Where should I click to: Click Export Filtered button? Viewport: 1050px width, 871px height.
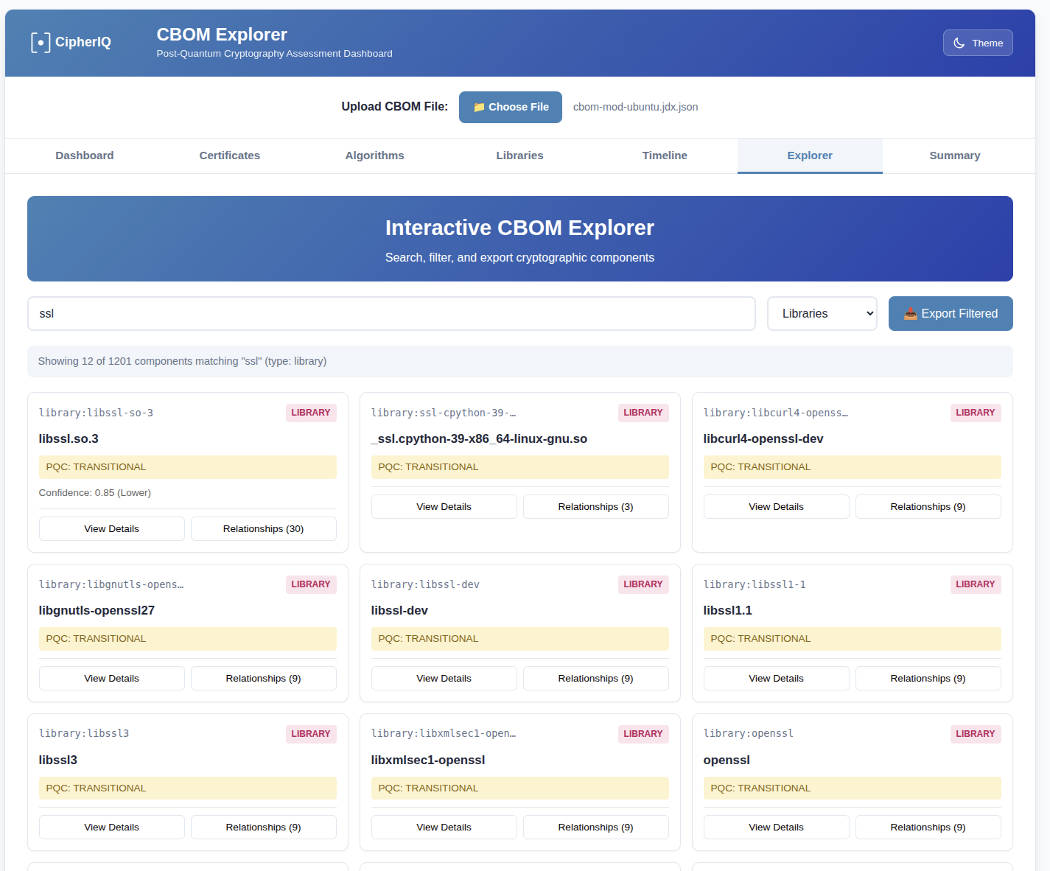pyautogui.click(x=950, y=313)
